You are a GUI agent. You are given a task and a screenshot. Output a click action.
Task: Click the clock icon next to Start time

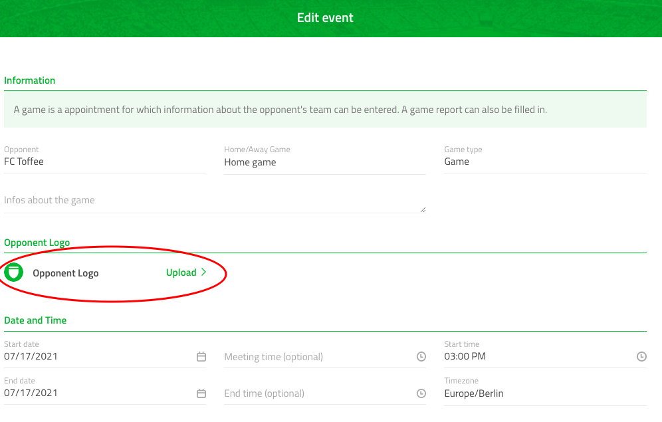[641, 356]
